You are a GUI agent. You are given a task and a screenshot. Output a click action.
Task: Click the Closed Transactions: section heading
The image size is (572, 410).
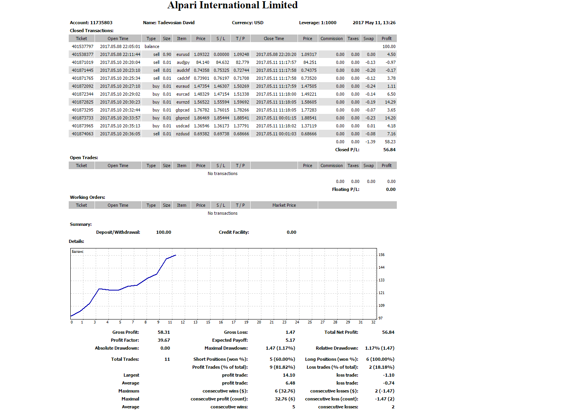92,31
